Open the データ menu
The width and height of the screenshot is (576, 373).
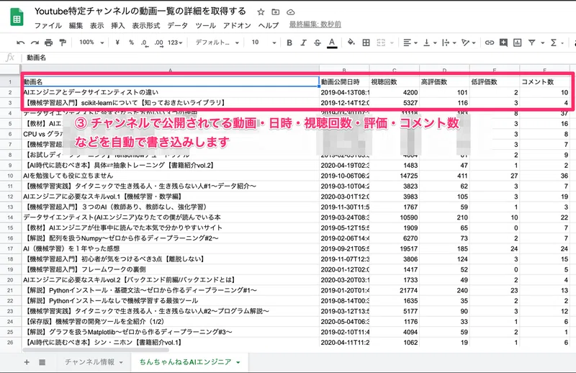(177, 25)
